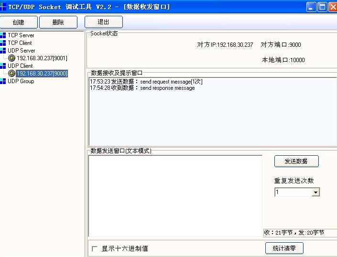The image size is (337, 257).
Task: Select the UDP Server node label
Action: click(x=22, y=51)
